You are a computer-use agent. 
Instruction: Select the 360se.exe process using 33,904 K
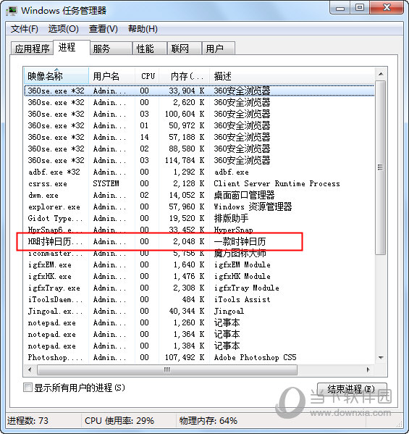(x=199, y=91)
